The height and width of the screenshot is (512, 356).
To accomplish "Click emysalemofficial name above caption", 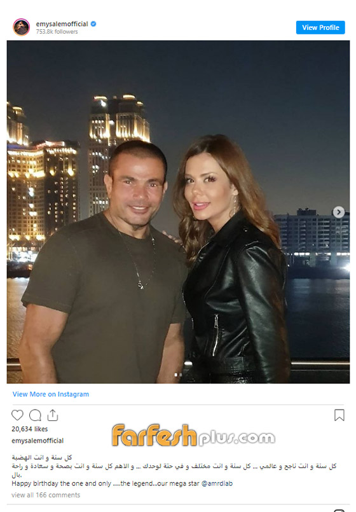I will click(38, 441).
